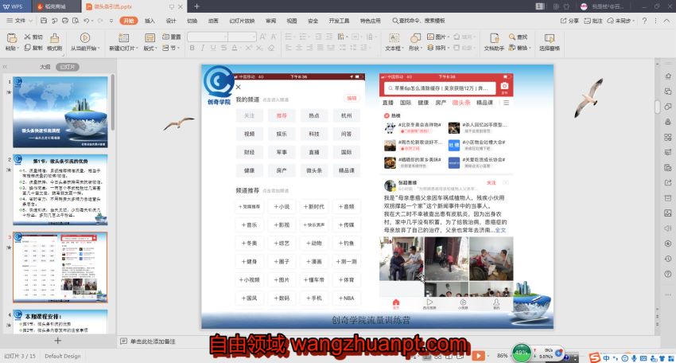Click the Bold B icon
676x363 pixels.
pos(192,48)
